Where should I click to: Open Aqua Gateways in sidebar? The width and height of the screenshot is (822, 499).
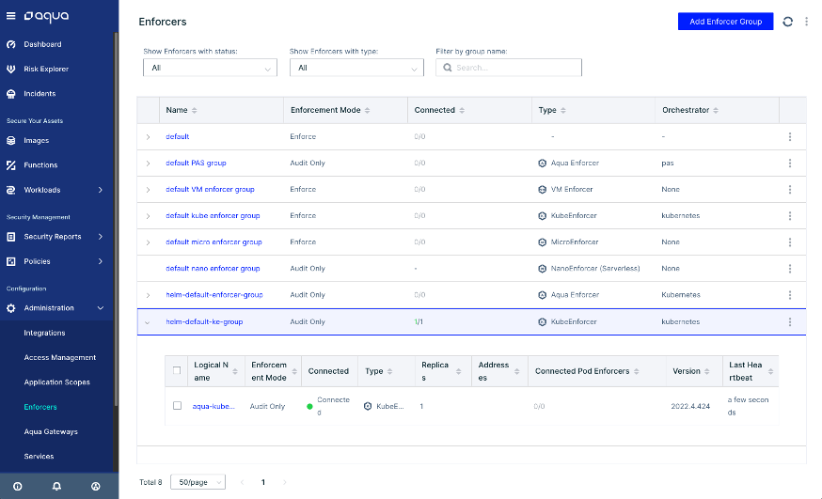51,432
